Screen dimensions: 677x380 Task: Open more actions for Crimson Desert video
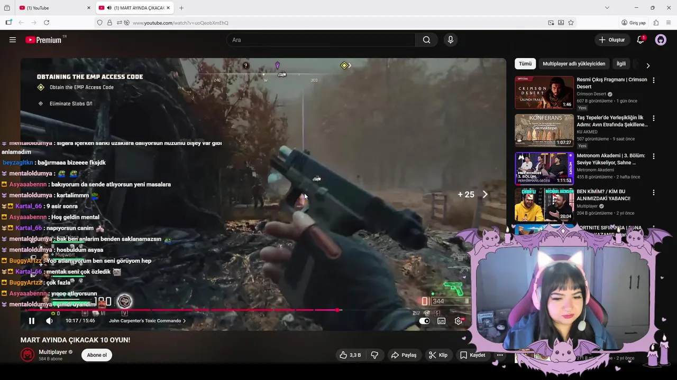pos(654,80)
